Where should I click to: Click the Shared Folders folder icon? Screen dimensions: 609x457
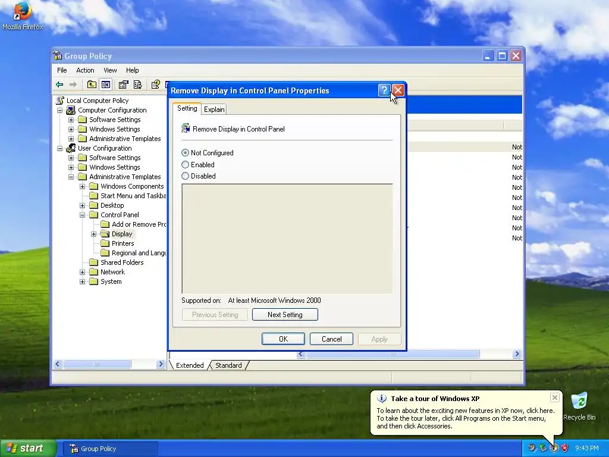click(93, 262)
